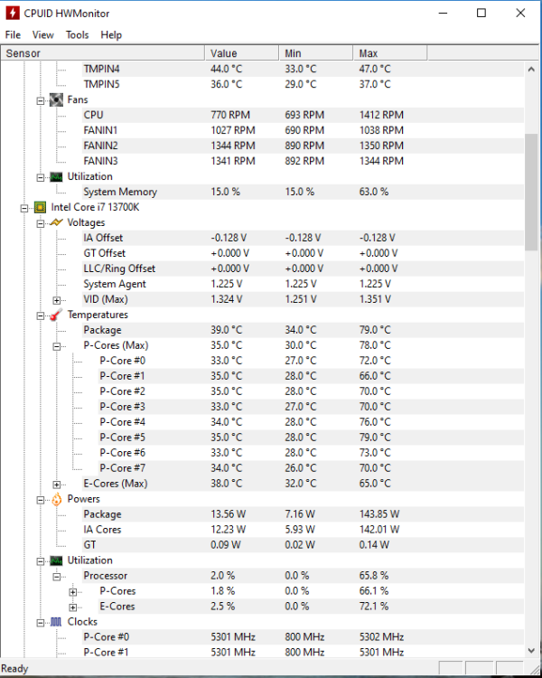Select the FANIN2 row
Image resolution: width=542 pixels, height=678 pixels.
[303, 146]
